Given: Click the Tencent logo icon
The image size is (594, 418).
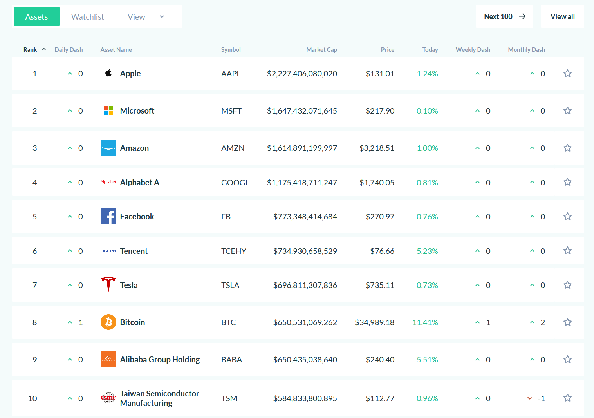Looking at the screenshot, I should click(108, 251).
